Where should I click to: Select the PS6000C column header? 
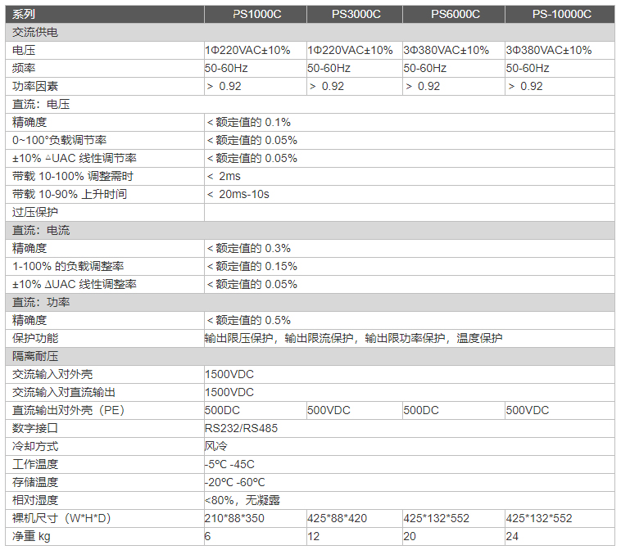[x=454, y=15]
